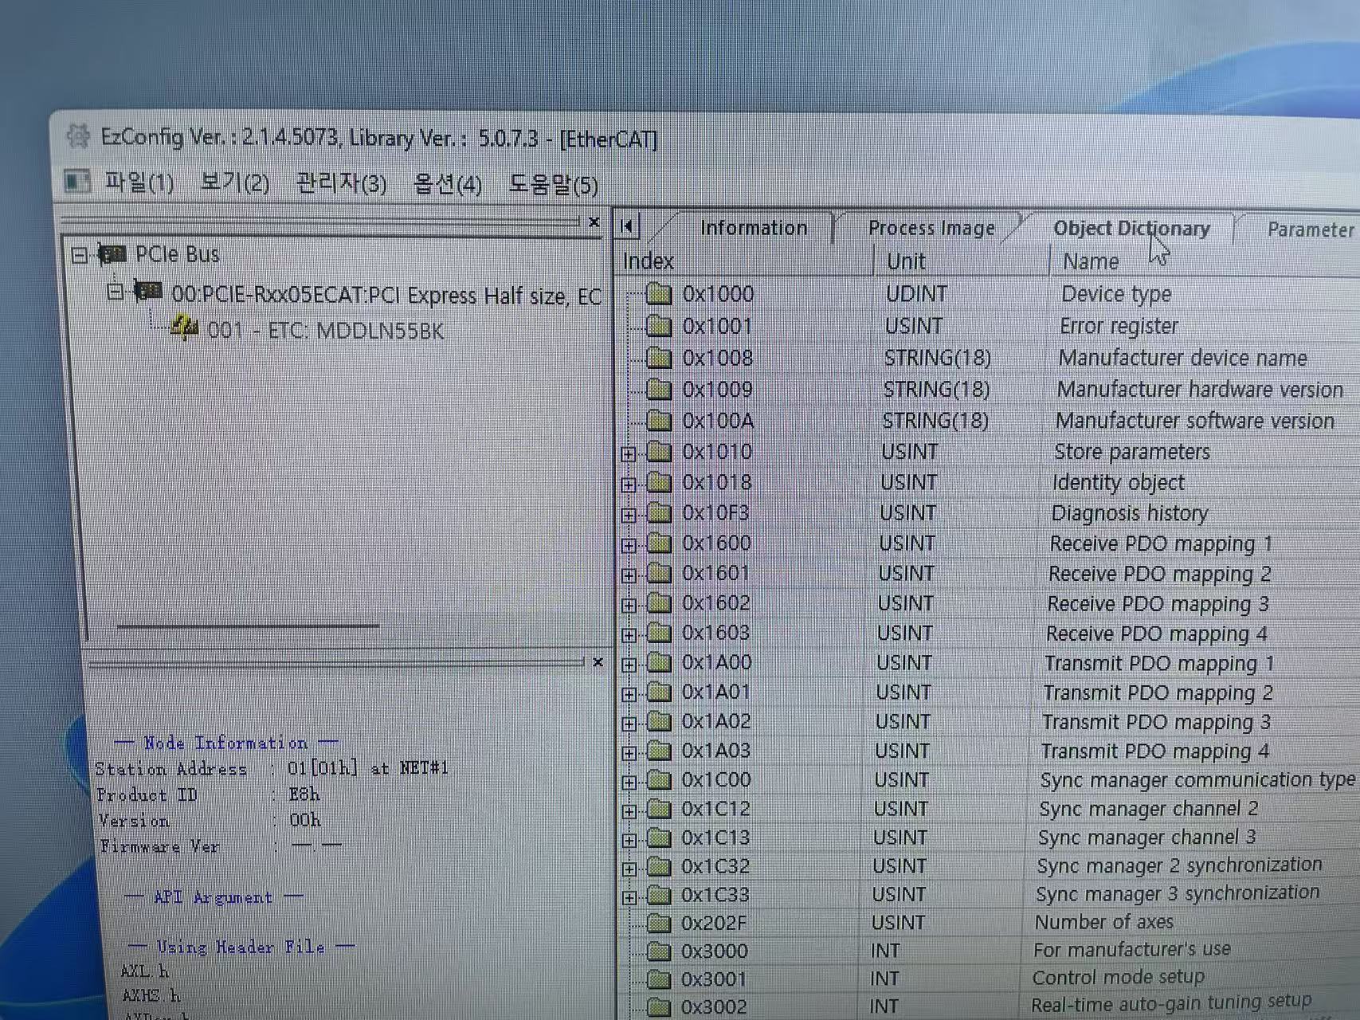Select 'Number of axes' entry
The height and width of the screenshot is (1020, 1360).
click(1103, 922)
